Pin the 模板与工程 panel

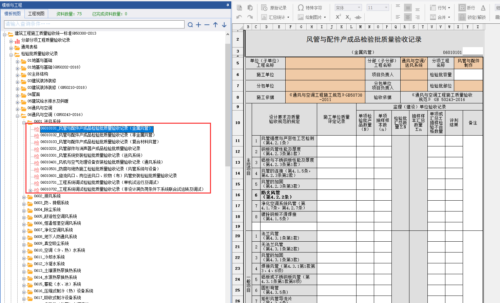228,5
